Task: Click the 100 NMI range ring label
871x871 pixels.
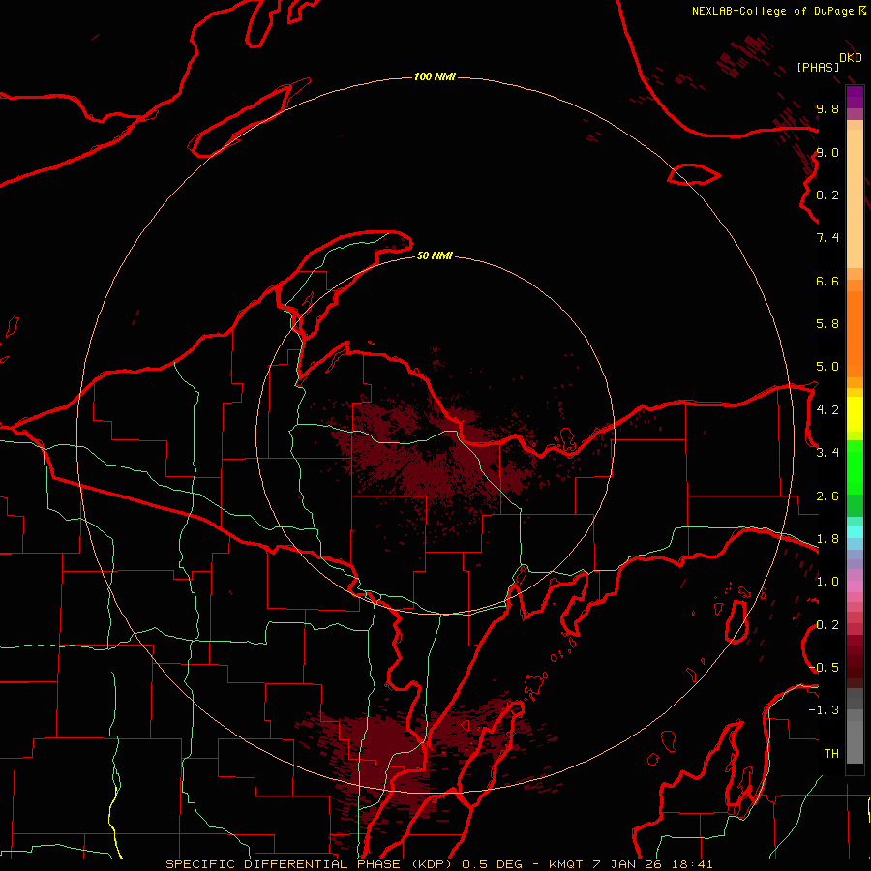Action: coord(435,76)
